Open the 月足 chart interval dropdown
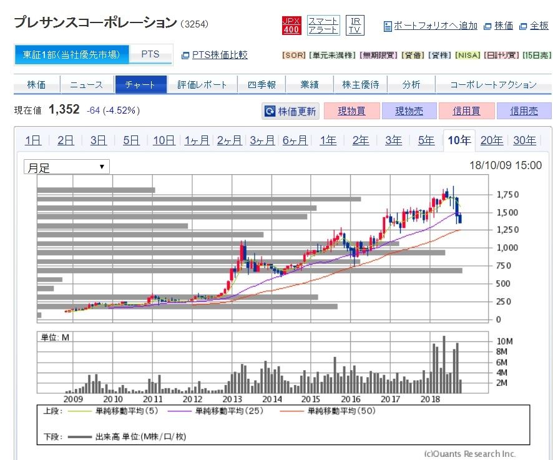The height and width of the screenshot is (460, 553). (67, 167)
